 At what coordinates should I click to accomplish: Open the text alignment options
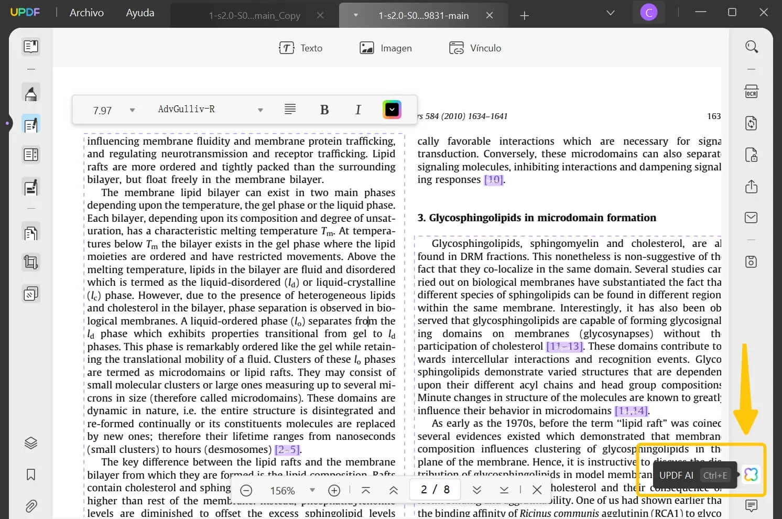point(290,109)
